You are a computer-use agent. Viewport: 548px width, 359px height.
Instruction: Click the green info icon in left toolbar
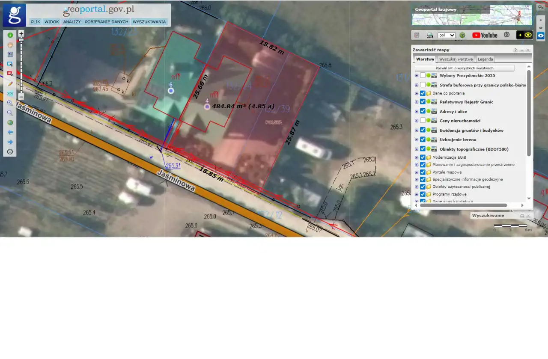click(x=10, y=35)
